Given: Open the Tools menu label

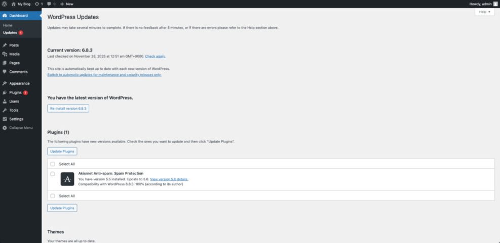Looking at the screenshot, I should [x=14, y=110].
